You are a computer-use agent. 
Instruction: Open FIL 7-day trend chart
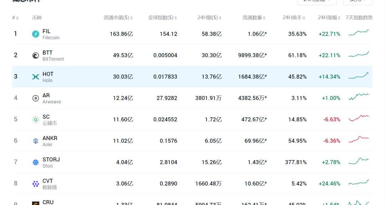point(359,33)
